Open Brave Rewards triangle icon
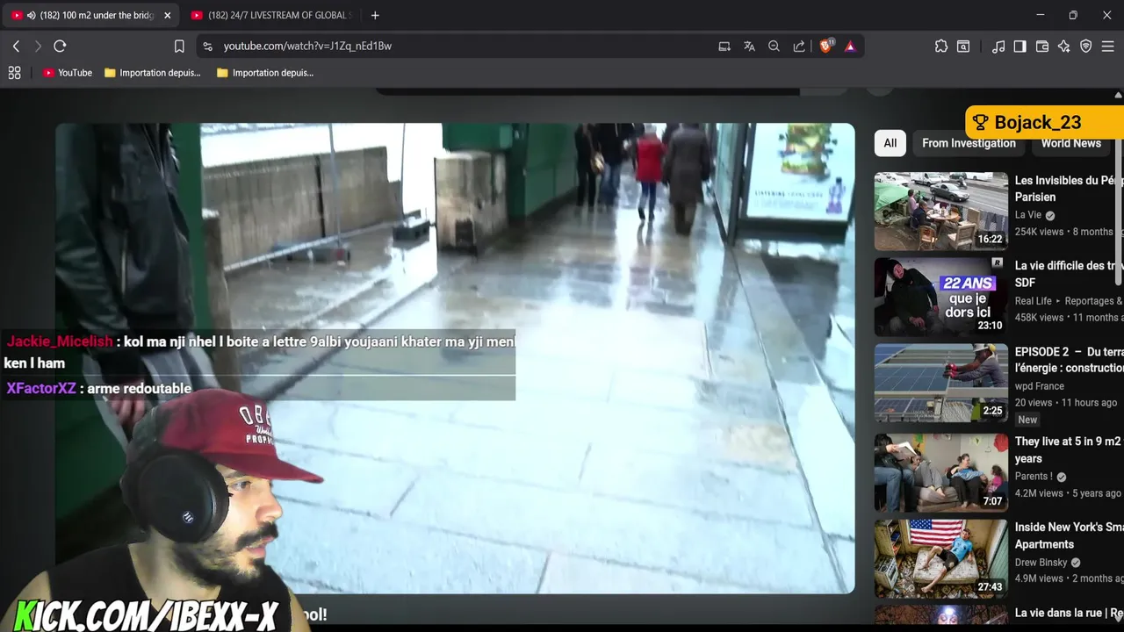Image resolution: width=1124 pixels, height=632 pixels. coord(850,47)
